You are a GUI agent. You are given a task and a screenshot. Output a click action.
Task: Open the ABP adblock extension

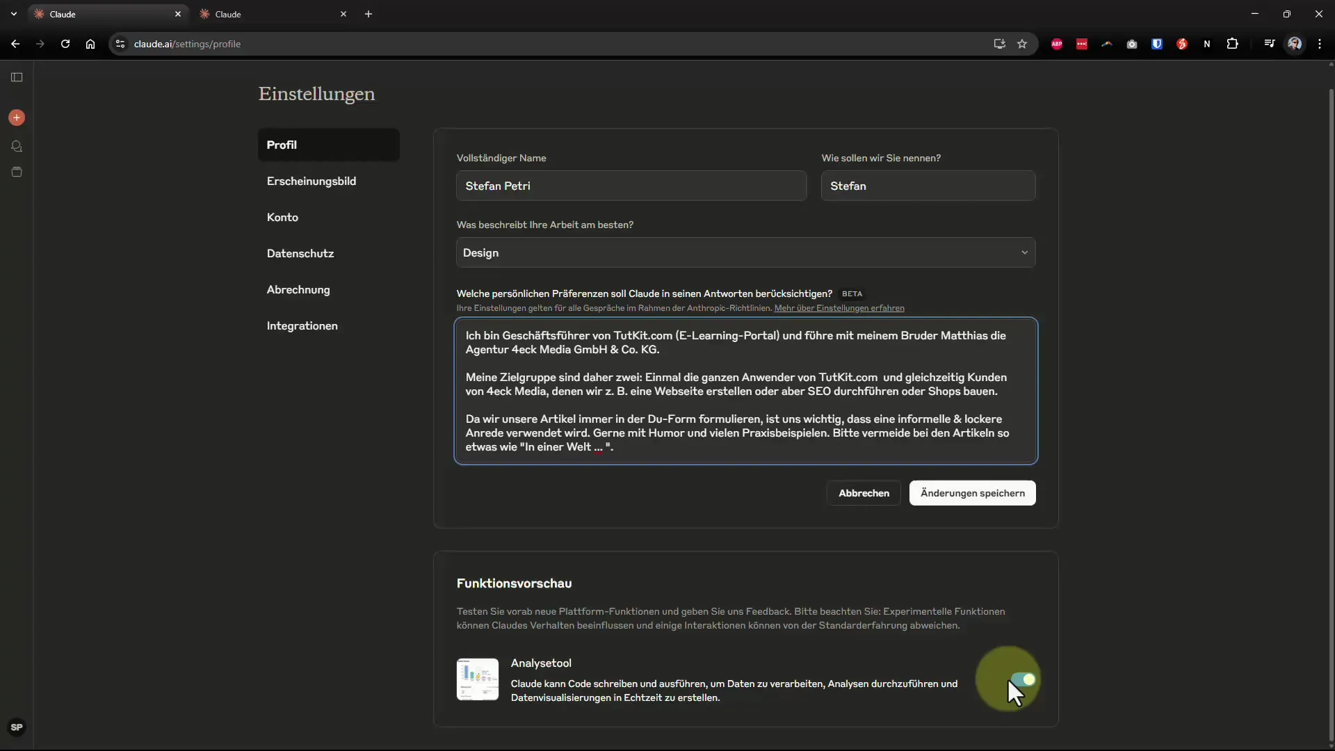(1057, 44)
